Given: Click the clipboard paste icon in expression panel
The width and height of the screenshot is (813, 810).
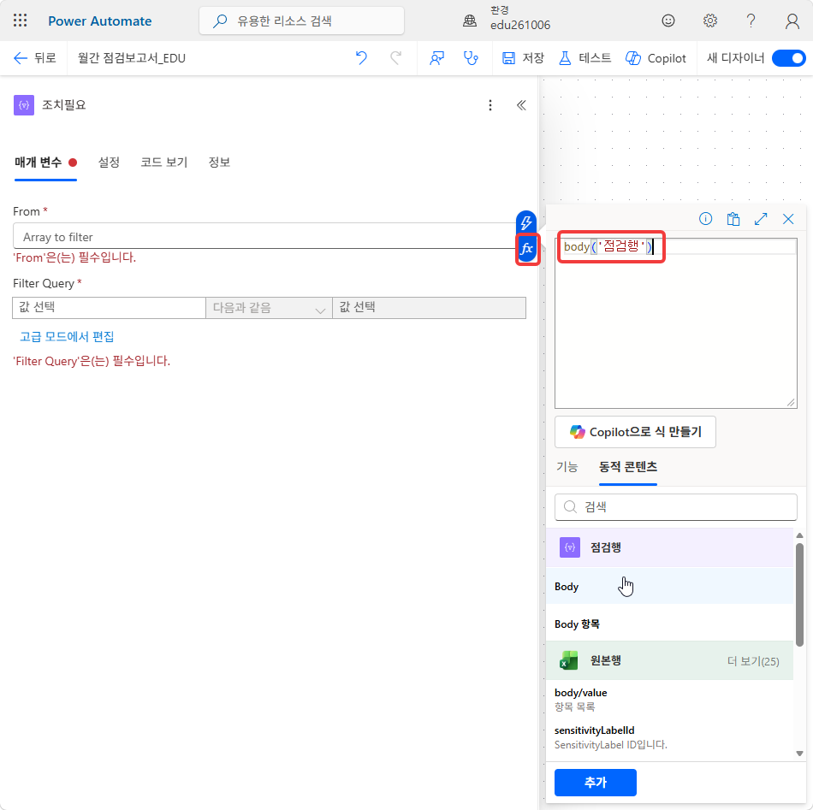Looking at the screenshot, I should [733, 219].
